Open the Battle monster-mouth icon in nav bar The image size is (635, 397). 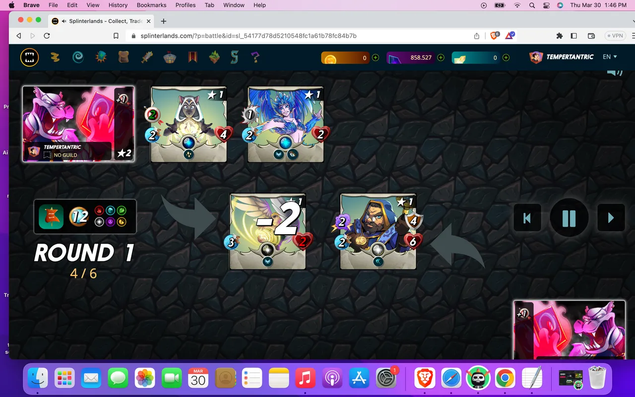29,57
